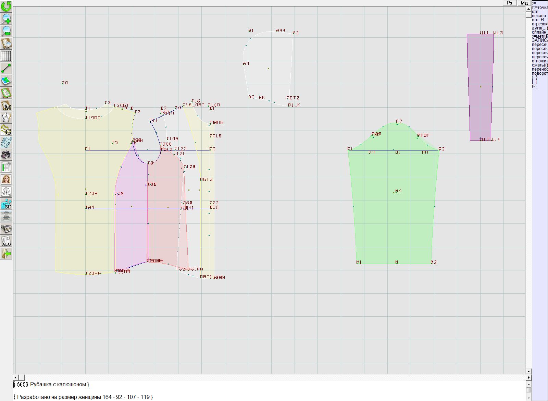
Task: Click the green refresh arrow icon
Action: pos(6,6)
